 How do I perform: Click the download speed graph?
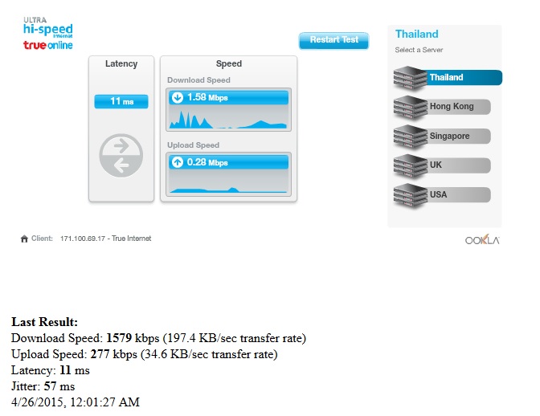(228, 117)
